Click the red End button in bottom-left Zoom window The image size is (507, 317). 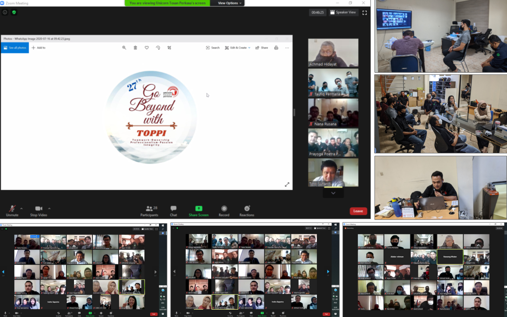click(154, 314)
